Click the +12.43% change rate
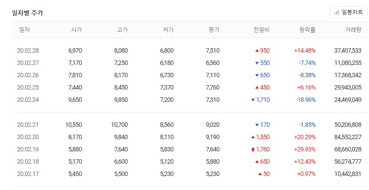The width and height of the screenshot is (369, 190). [305, 161]
